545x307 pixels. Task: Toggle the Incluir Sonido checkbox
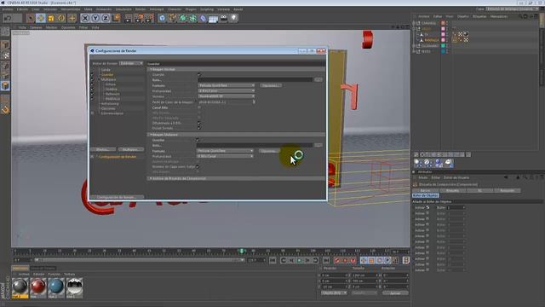pos(199,128)
